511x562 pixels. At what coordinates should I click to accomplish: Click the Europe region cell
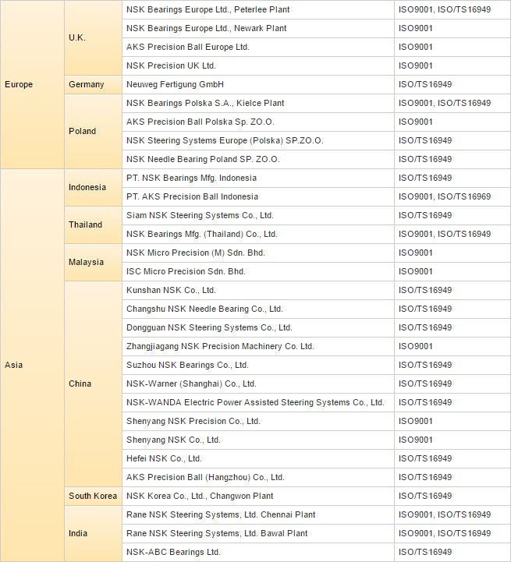click(20, 84)
